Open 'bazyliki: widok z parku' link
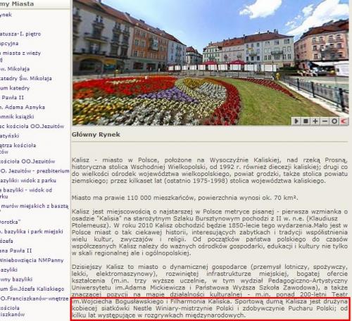The width and height of the screenshot is (352, 321). coord(28,180)
